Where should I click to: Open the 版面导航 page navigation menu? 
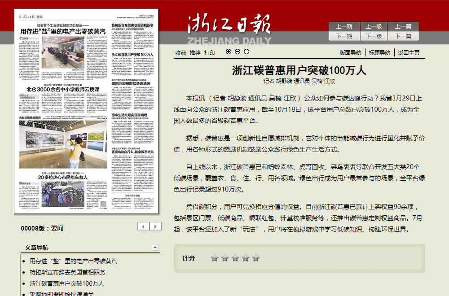pos(350,52)
